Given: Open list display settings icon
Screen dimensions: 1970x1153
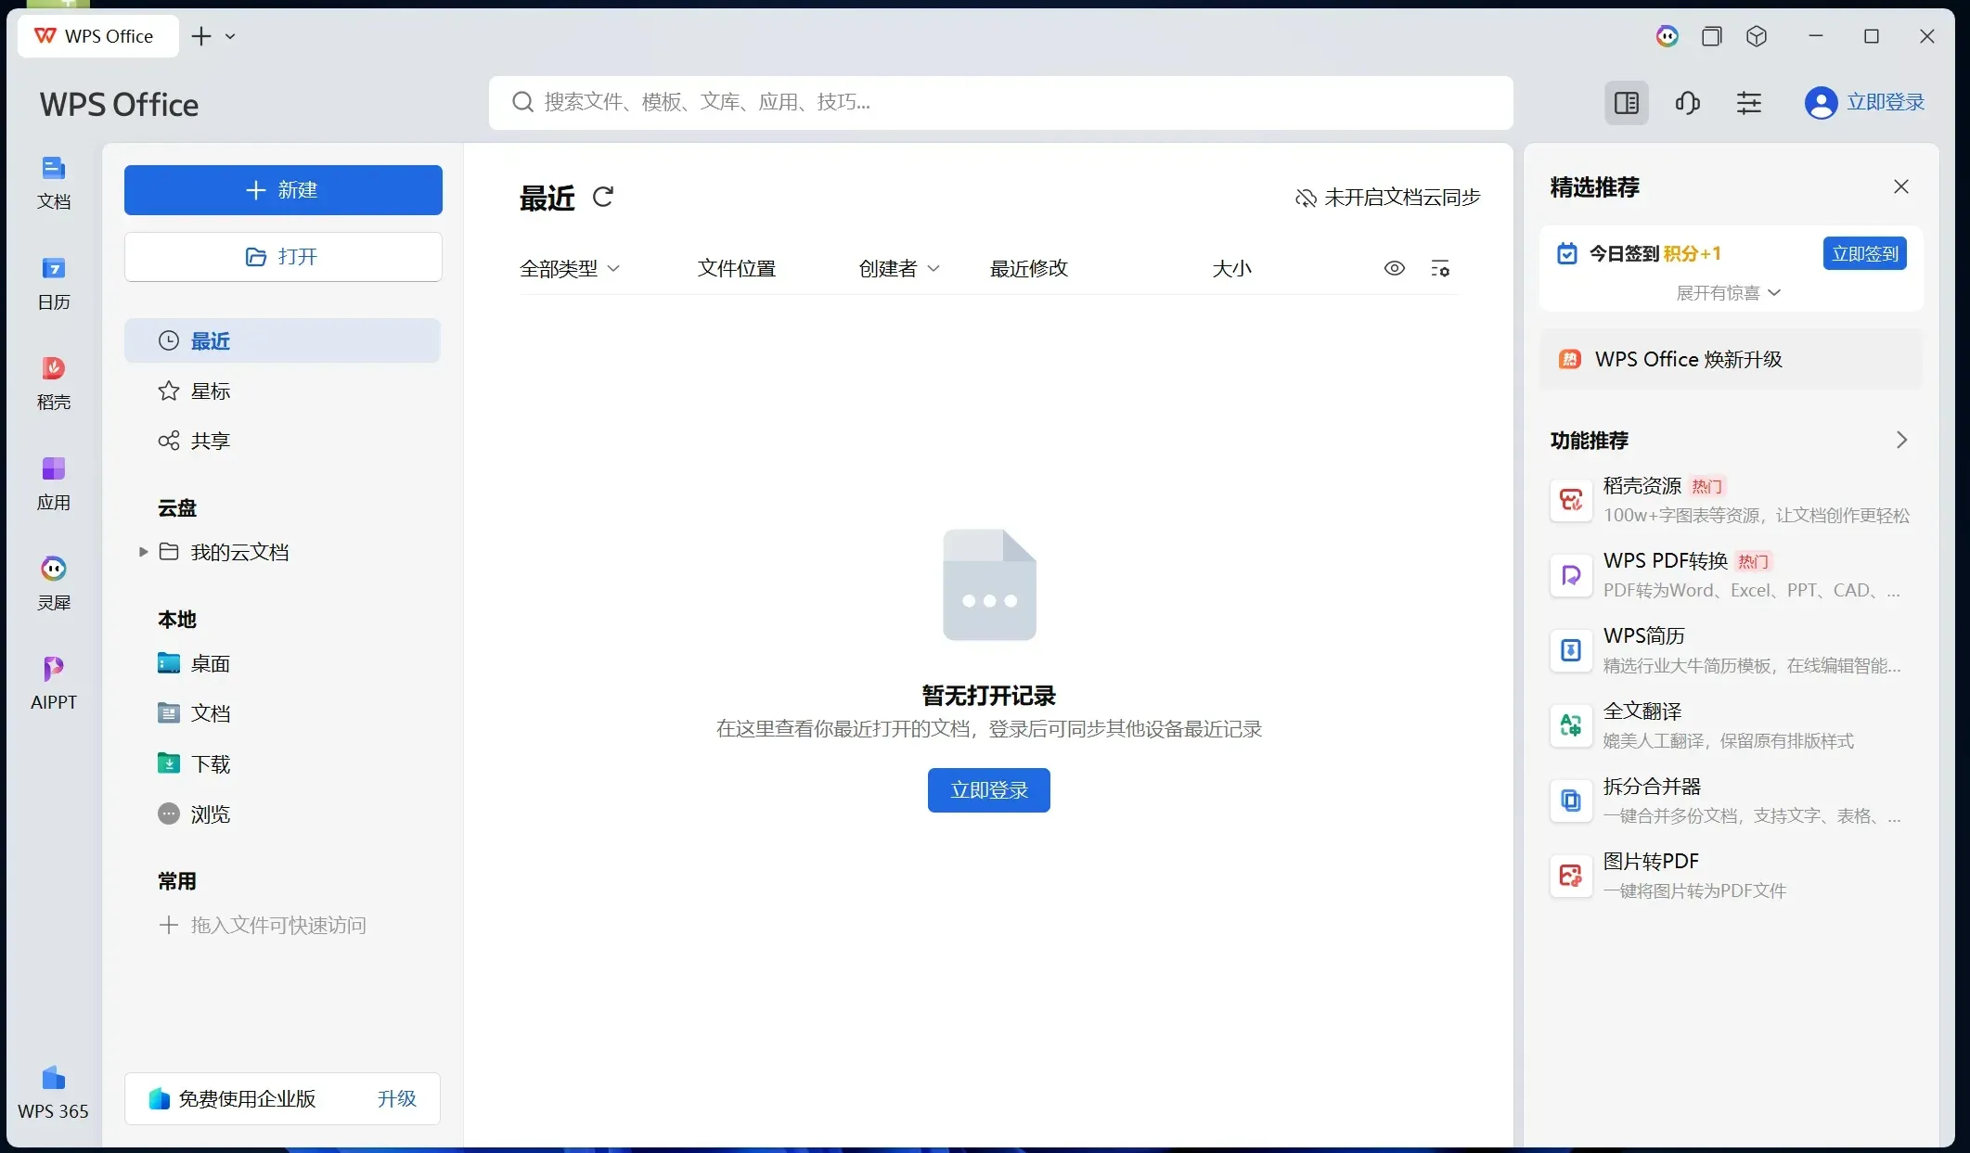Looking at the screenshot, I should 1440,268.
